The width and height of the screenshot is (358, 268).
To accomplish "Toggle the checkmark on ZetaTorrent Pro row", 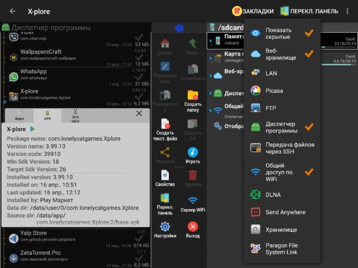I will pyautogui.click(x=139, y=258).
